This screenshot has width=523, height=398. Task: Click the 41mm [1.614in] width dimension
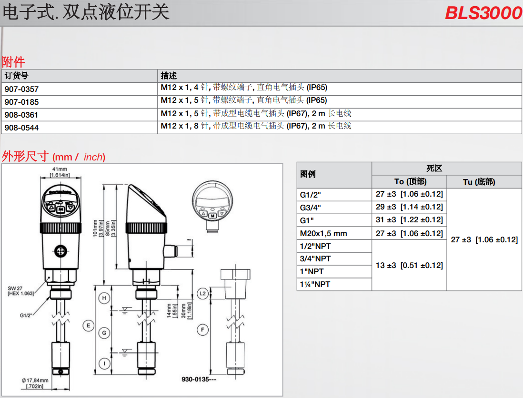[60, 172]
